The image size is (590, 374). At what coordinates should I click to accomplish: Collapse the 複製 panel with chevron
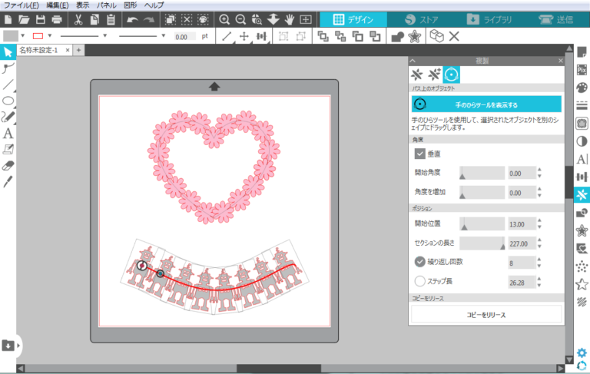pos(413,61)
